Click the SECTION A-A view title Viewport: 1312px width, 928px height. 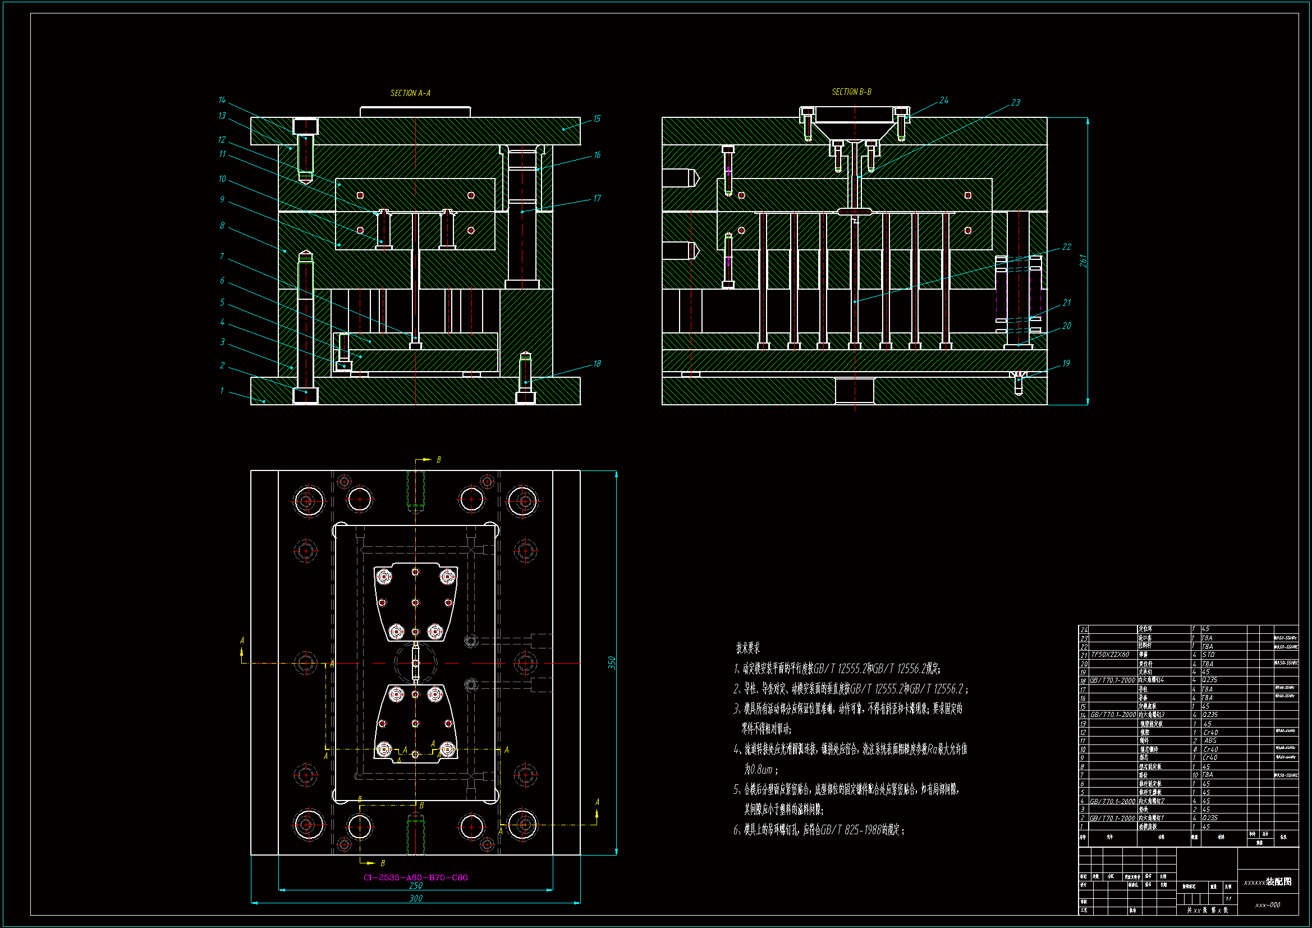point(410,93)
